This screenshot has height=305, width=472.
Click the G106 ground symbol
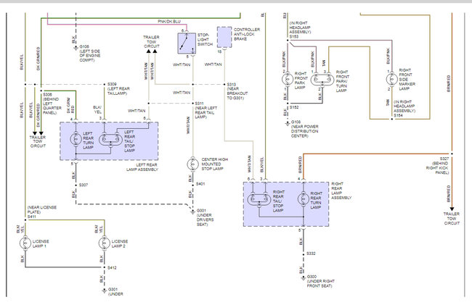[x=76, y=47]
